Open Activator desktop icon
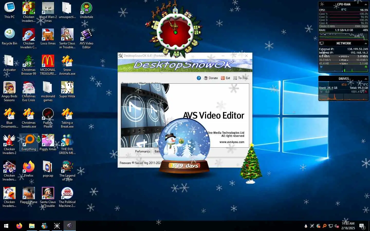 [9, 63]
